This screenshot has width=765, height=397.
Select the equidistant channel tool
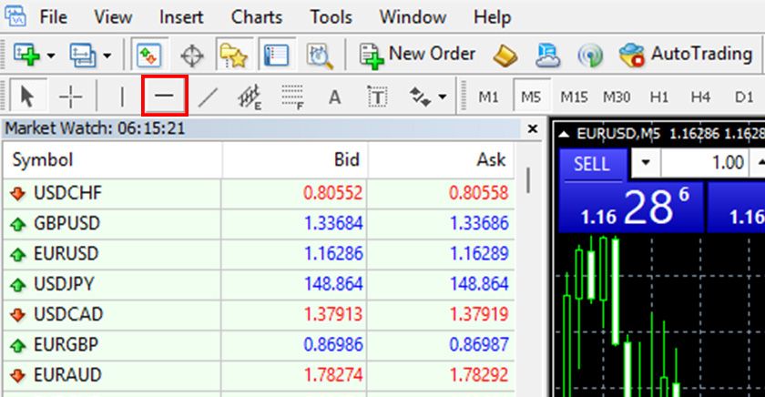[x=250, y=97]
